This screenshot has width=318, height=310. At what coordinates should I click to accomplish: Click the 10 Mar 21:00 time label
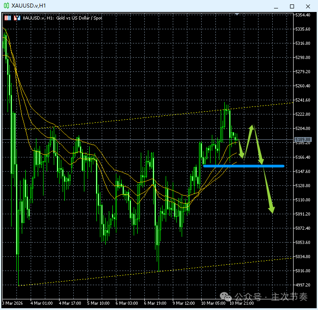[242, 303]
